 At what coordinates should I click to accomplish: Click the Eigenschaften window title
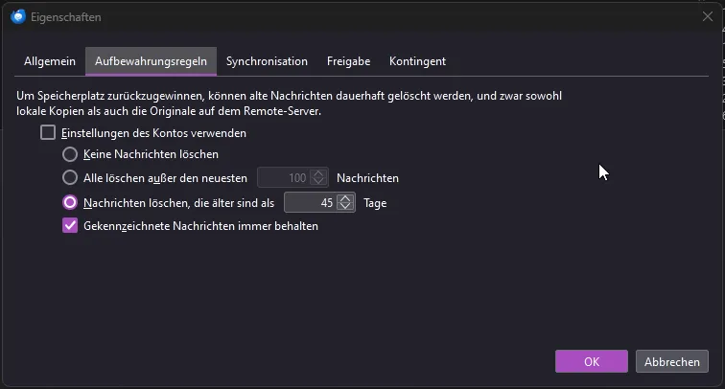[65, 17]
